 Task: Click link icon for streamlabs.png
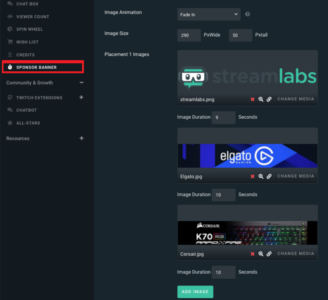[269, 99]
